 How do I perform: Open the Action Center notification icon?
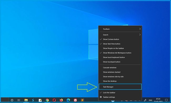pyautogui.click(x=166, y=100)
